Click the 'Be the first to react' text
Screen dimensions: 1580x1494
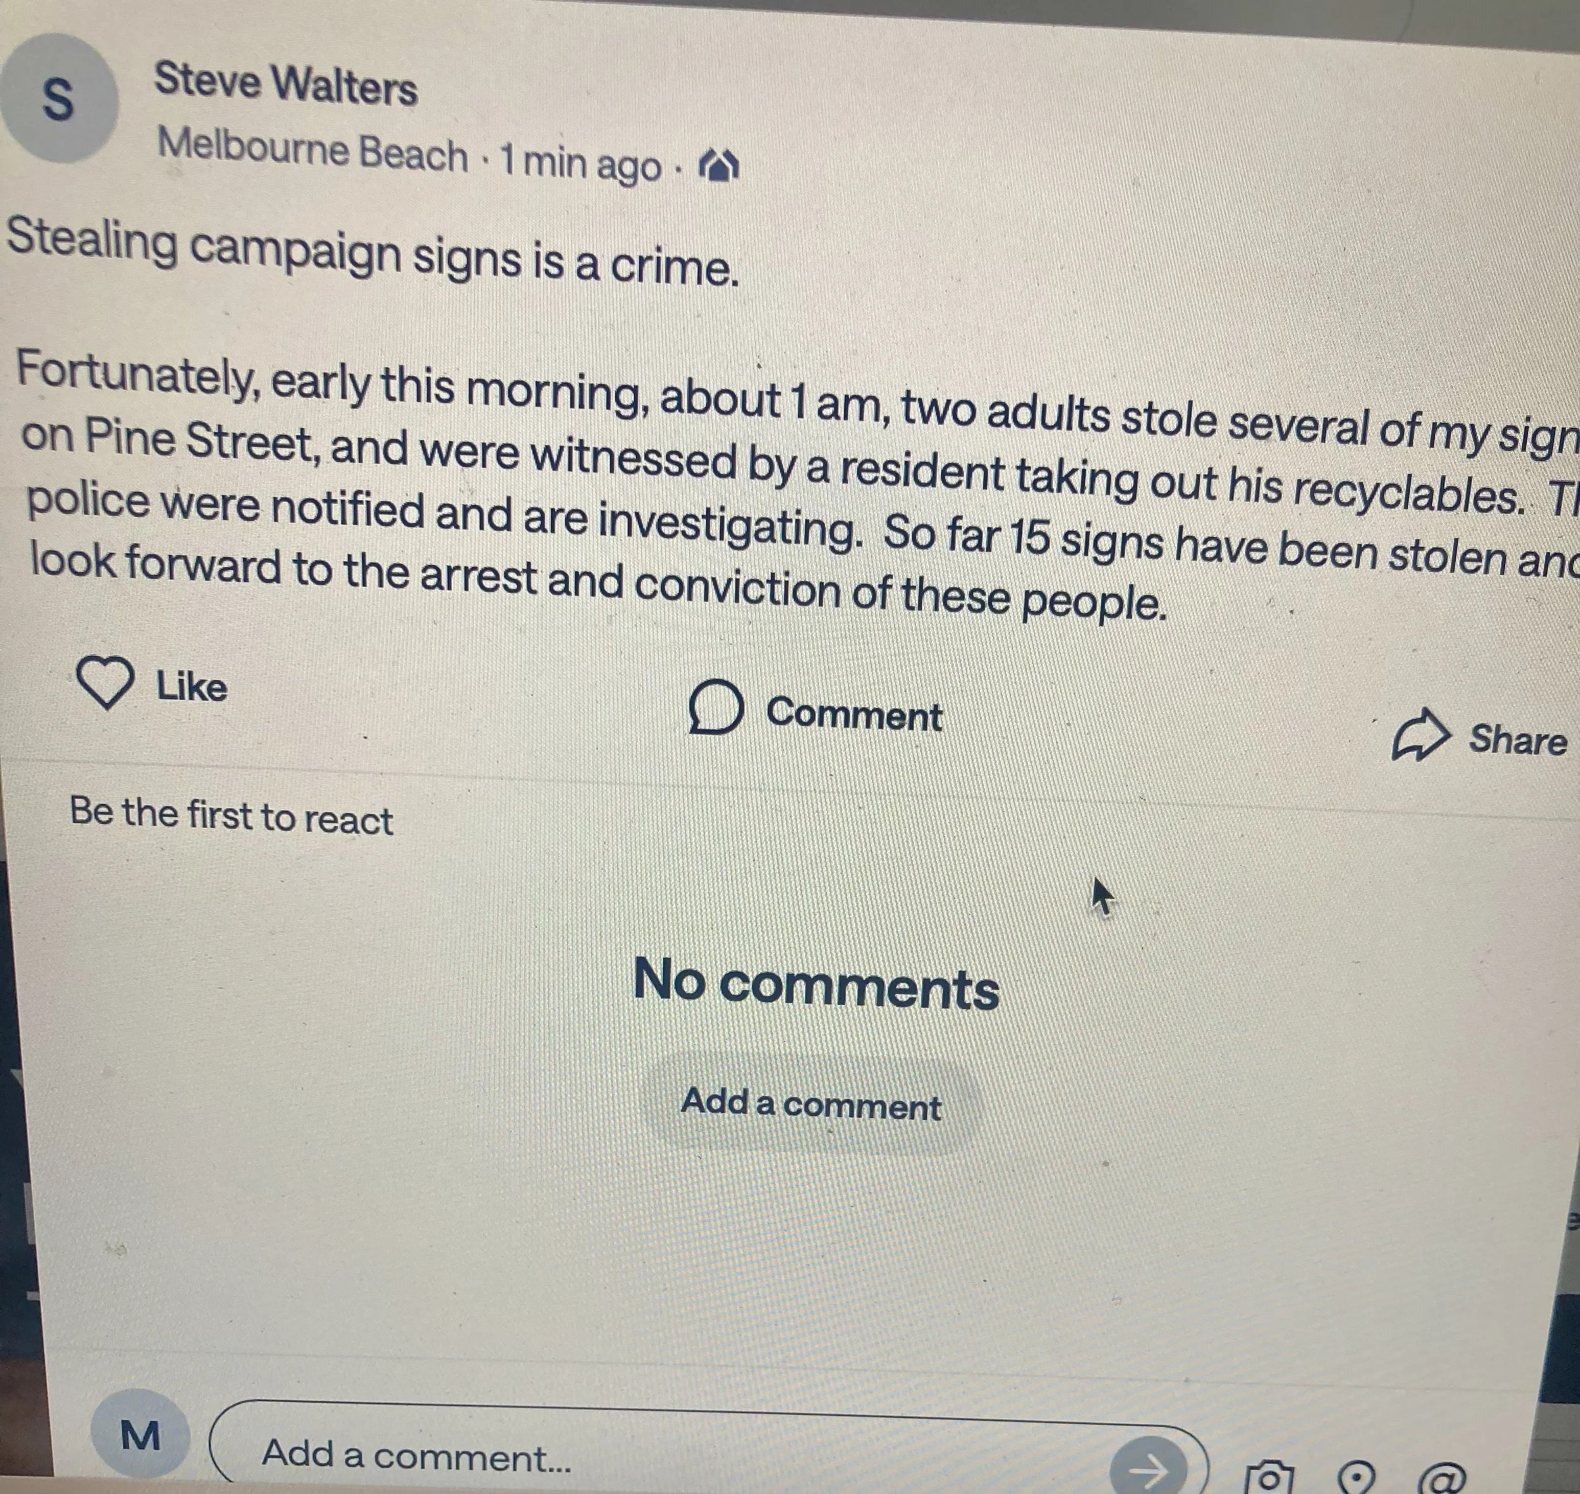(x=232, y=815)
